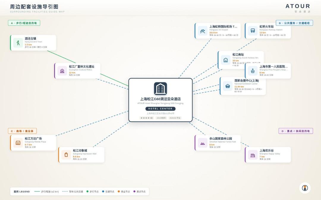Click the central hotel building icon
321x200 pixels.
pyautogui.click(x=160, y=89)
